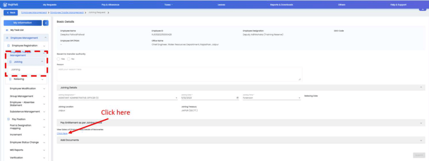Image resolution: width=429 pixels, height=161 pixels.
Task: Expand the Employee Registration chevron
Action: (44, 46)
